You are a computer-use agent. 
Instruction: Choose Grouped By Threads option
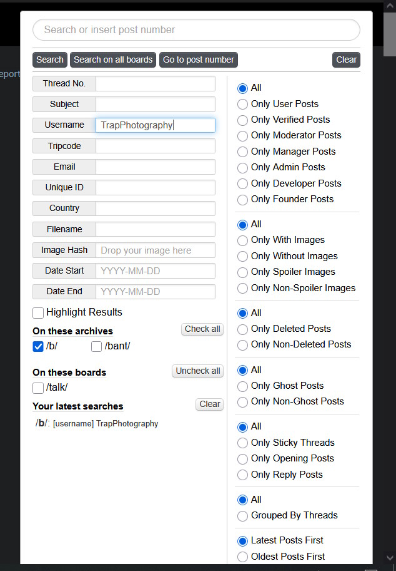tap(242, 516)
